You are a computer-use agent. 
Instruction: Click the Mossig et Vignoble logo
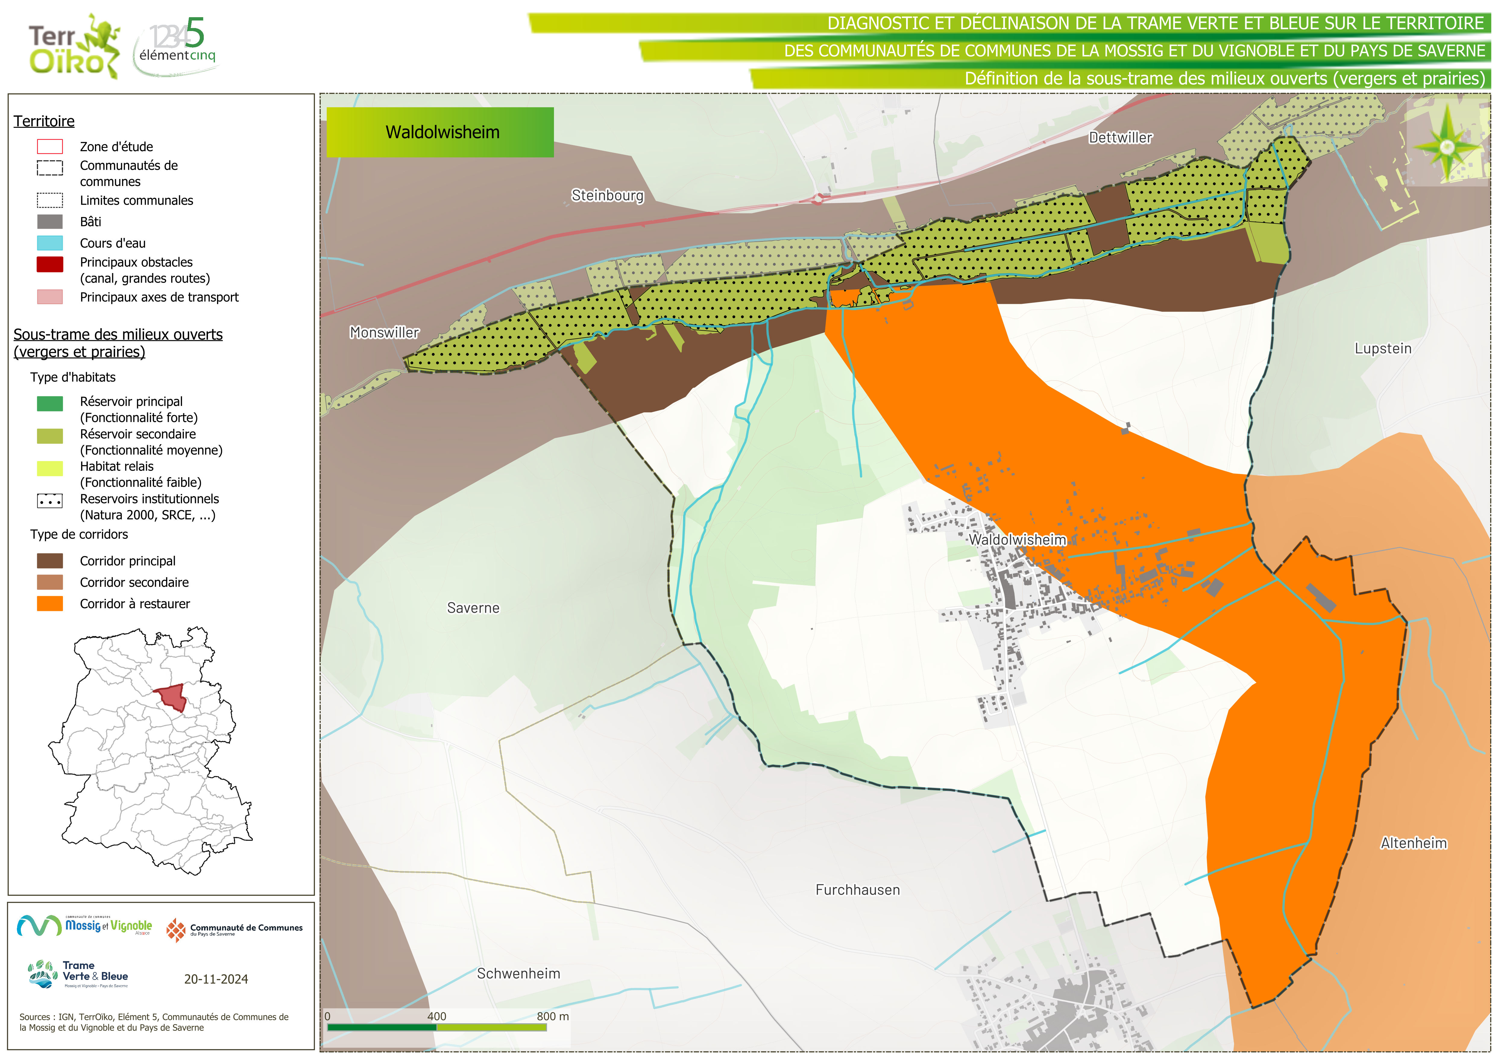click(85, 926)
